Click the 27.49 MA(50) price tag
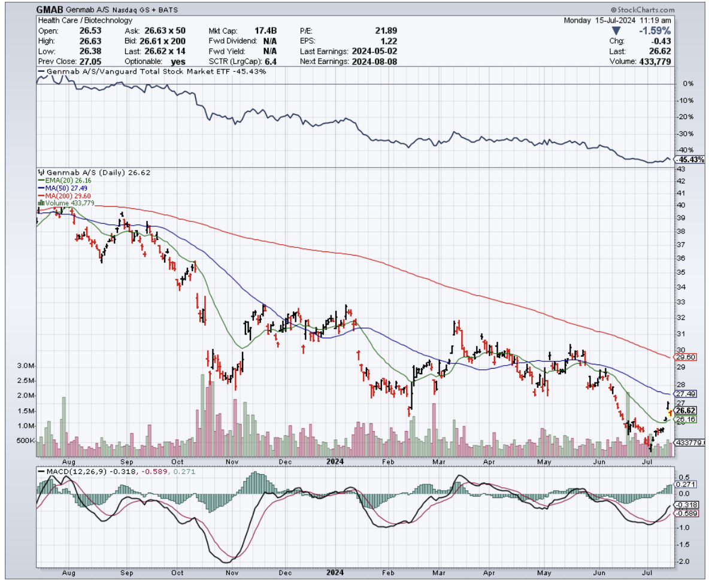 tap(686, 394)
